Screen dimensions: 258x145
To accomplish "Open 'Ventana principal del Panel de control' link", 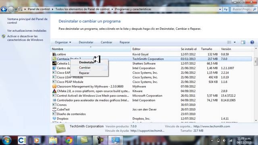I will pyautogui.click(x=27, y=21).
